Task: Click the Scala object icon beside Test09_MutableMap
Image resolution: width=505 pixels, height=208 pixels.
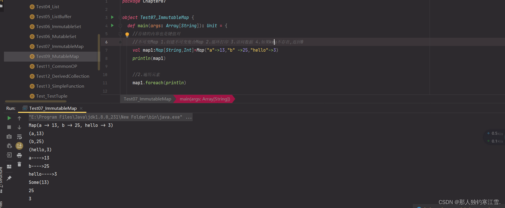Action: (x=32, y=56)
